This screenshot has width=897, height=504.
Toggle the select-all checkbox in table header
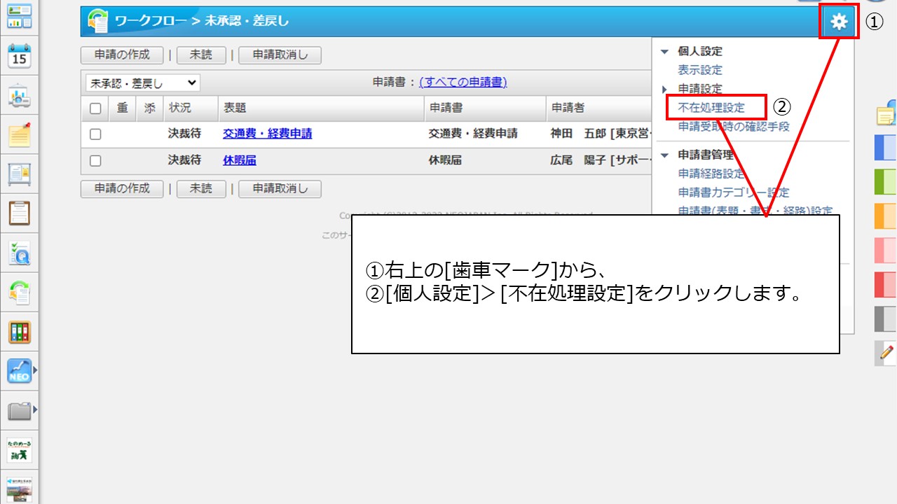[x=95, y=108]
